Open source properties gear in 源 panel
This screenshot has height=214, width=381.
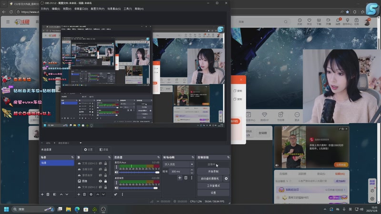click(91, 195)
